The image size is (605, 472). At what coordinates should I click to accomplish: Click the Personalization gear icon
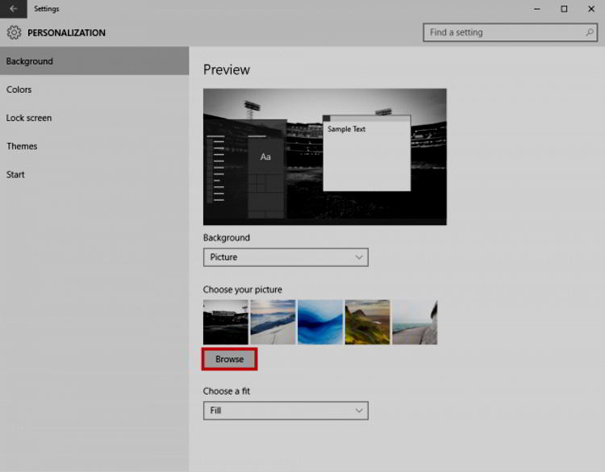pos(14,33)
